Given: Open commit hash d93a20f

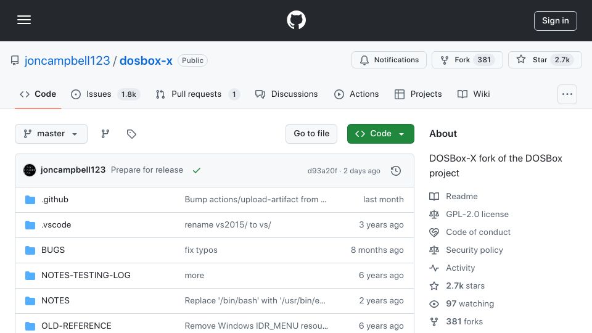Looking at the screenshot, I should pyautogui.click(x=322, y=171).
